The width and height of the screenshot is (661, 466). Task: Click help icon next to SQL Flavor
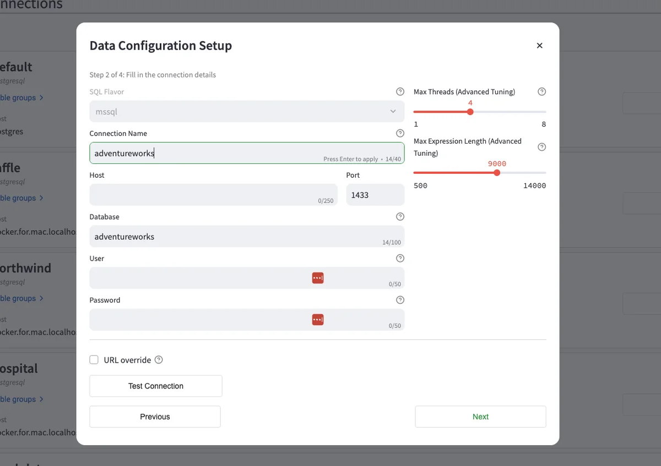click(400, 92)
